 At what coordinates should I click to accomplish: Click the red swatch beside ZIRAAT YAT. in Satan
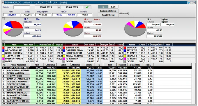tap(64, 48)
